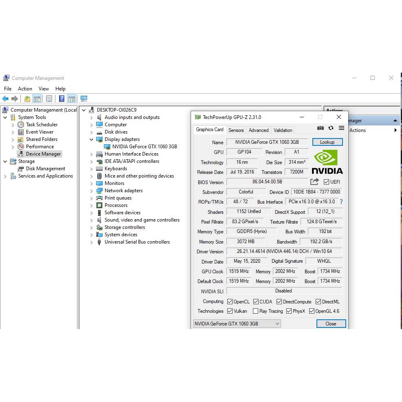Click the NVIDIA logo in GPU-Z
Screen dimensions: 402x402
coord(327,162)
